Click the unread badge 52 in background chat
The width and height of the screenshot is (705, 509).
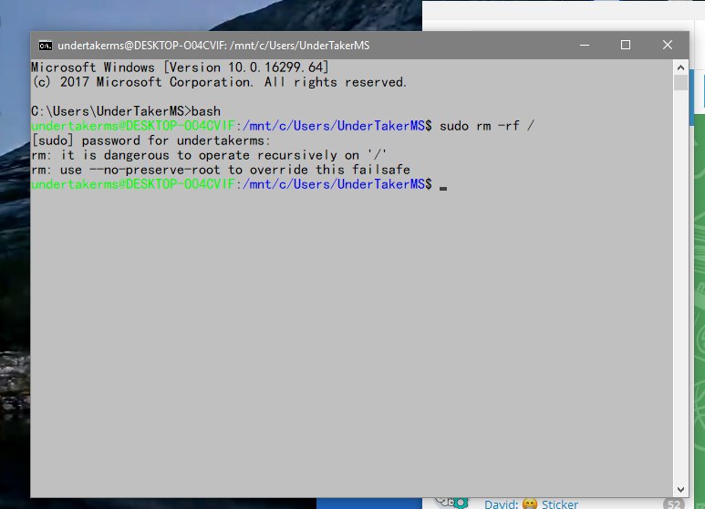point(673,504)
